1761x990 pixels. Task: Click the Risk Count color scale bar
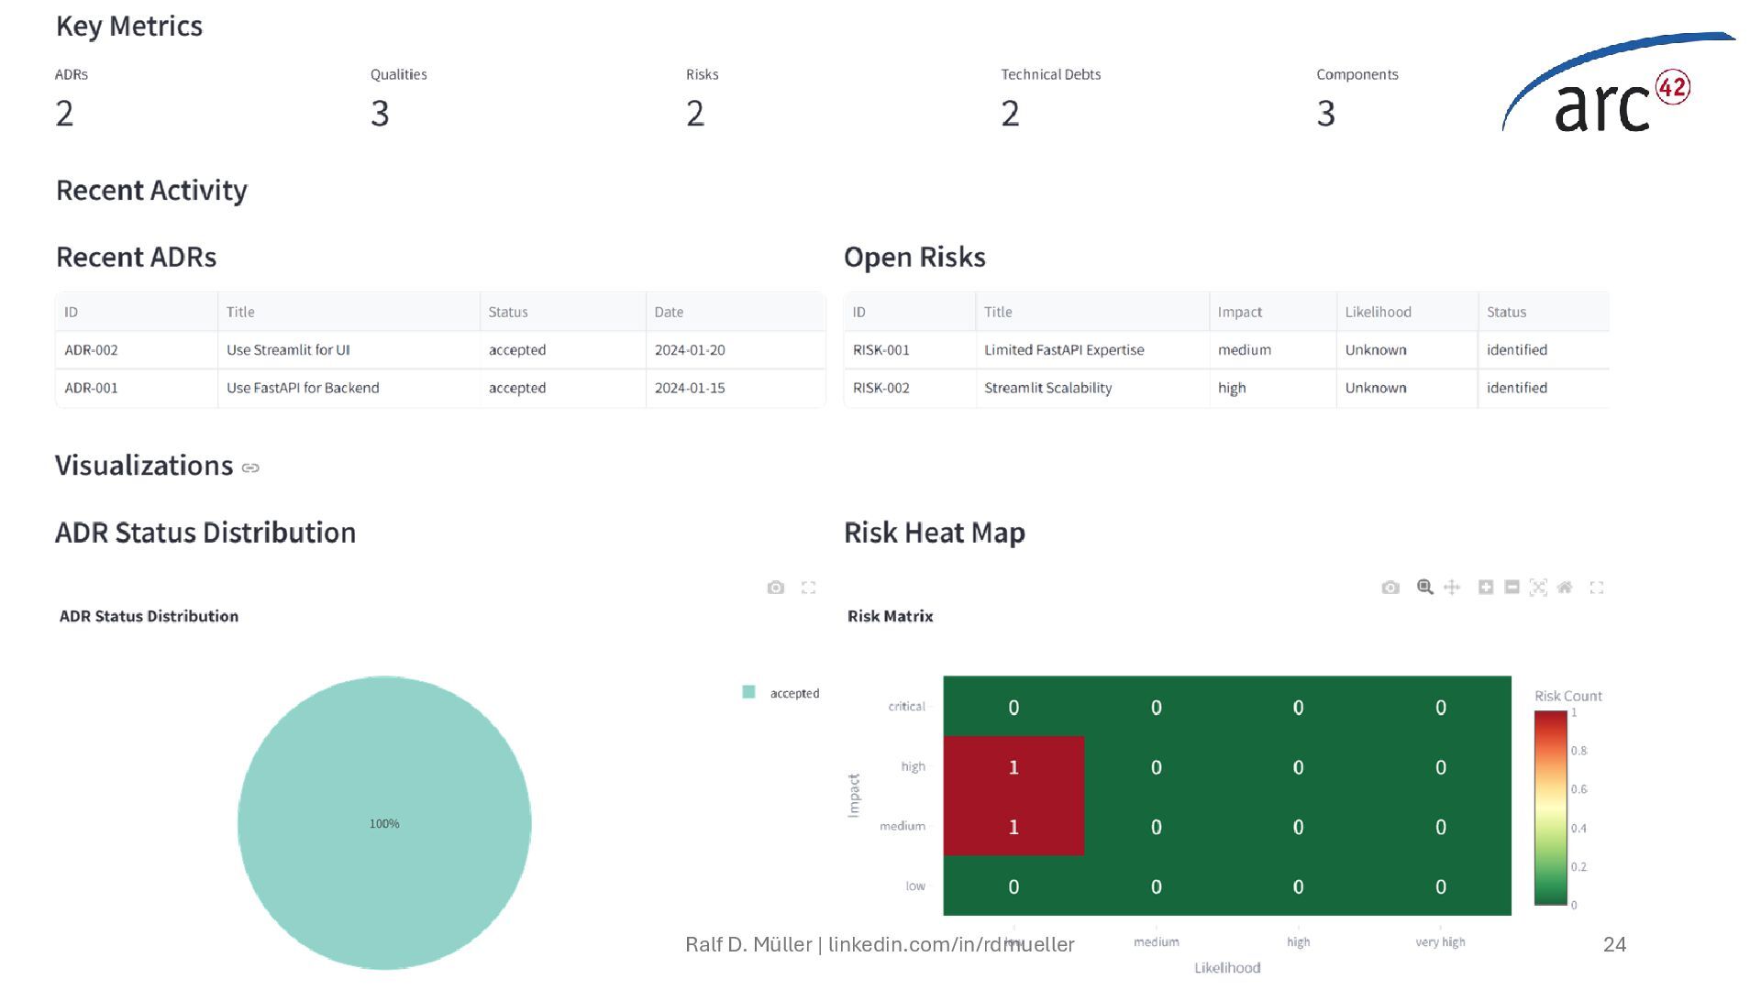tap(1550, 808)
